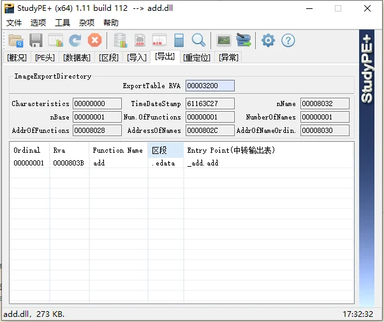Viewport: 384px width, 322px height.
Task: Switch to the [PE头] tab
Action: (45, 57)
